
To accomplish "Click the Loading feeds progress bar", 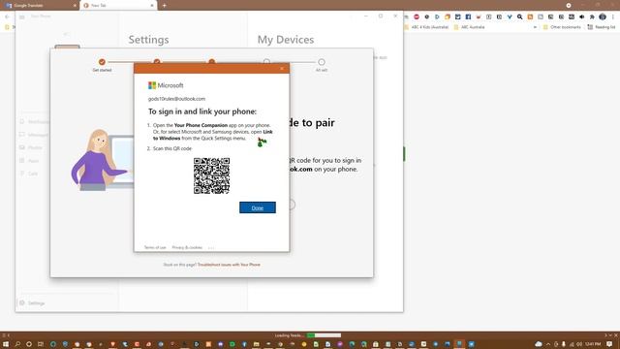I will pyautogui.click(x=324, y=335).
